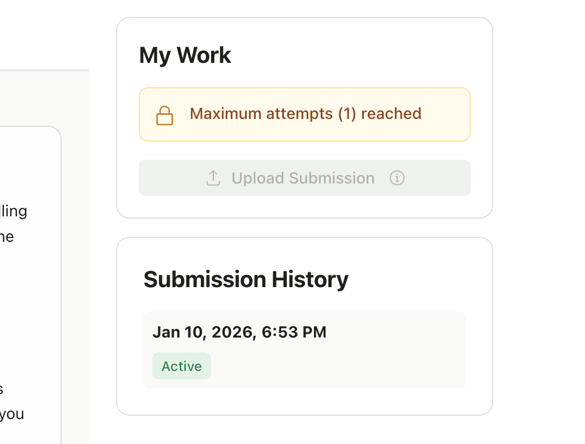Click the Active state pill for the submission
The width and height of the screenshot is (585, 444).
tap(181, 366)
